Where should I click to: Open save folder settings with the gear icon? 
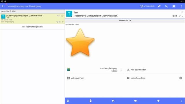[x=180, y=78]
